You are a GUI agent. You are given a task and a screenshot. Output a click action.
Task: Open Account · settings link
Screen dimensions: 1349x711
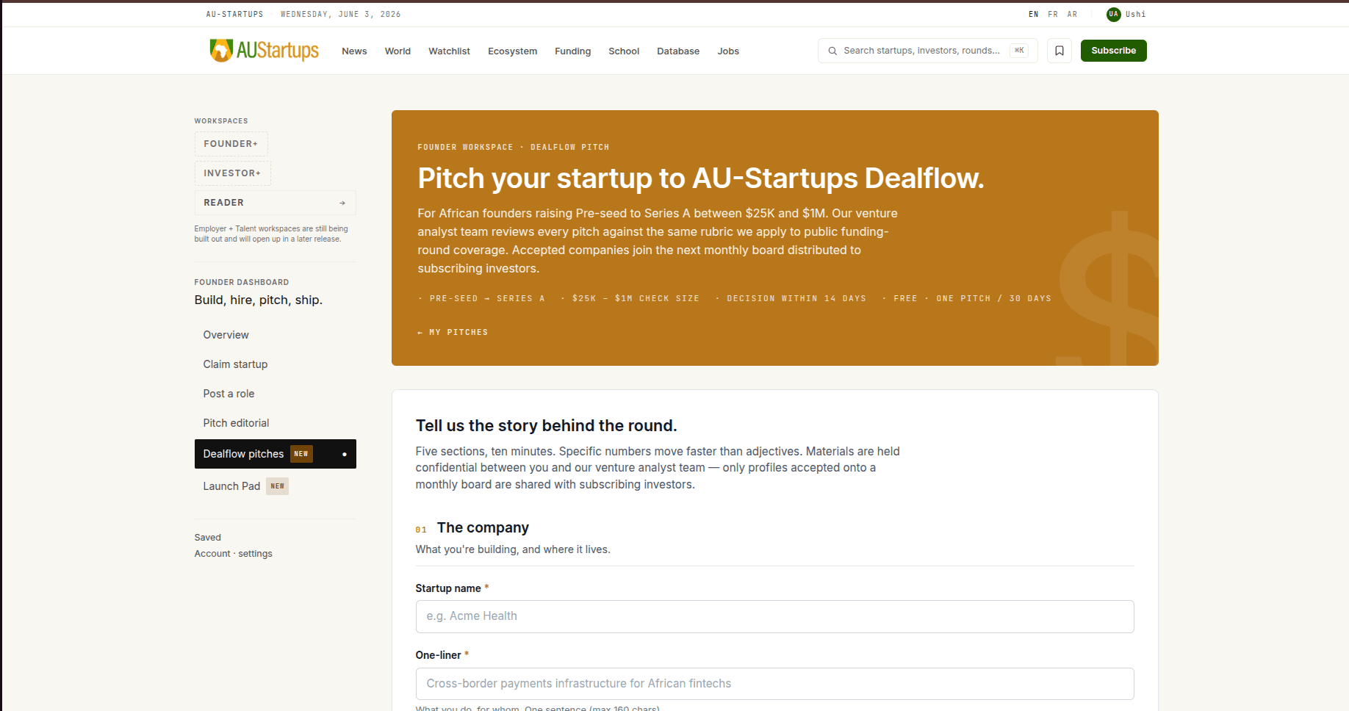[x=233, y=554]
